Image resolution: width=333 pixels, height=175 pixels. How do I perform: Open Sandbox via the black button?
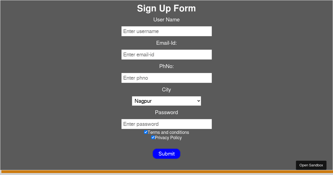311,165
